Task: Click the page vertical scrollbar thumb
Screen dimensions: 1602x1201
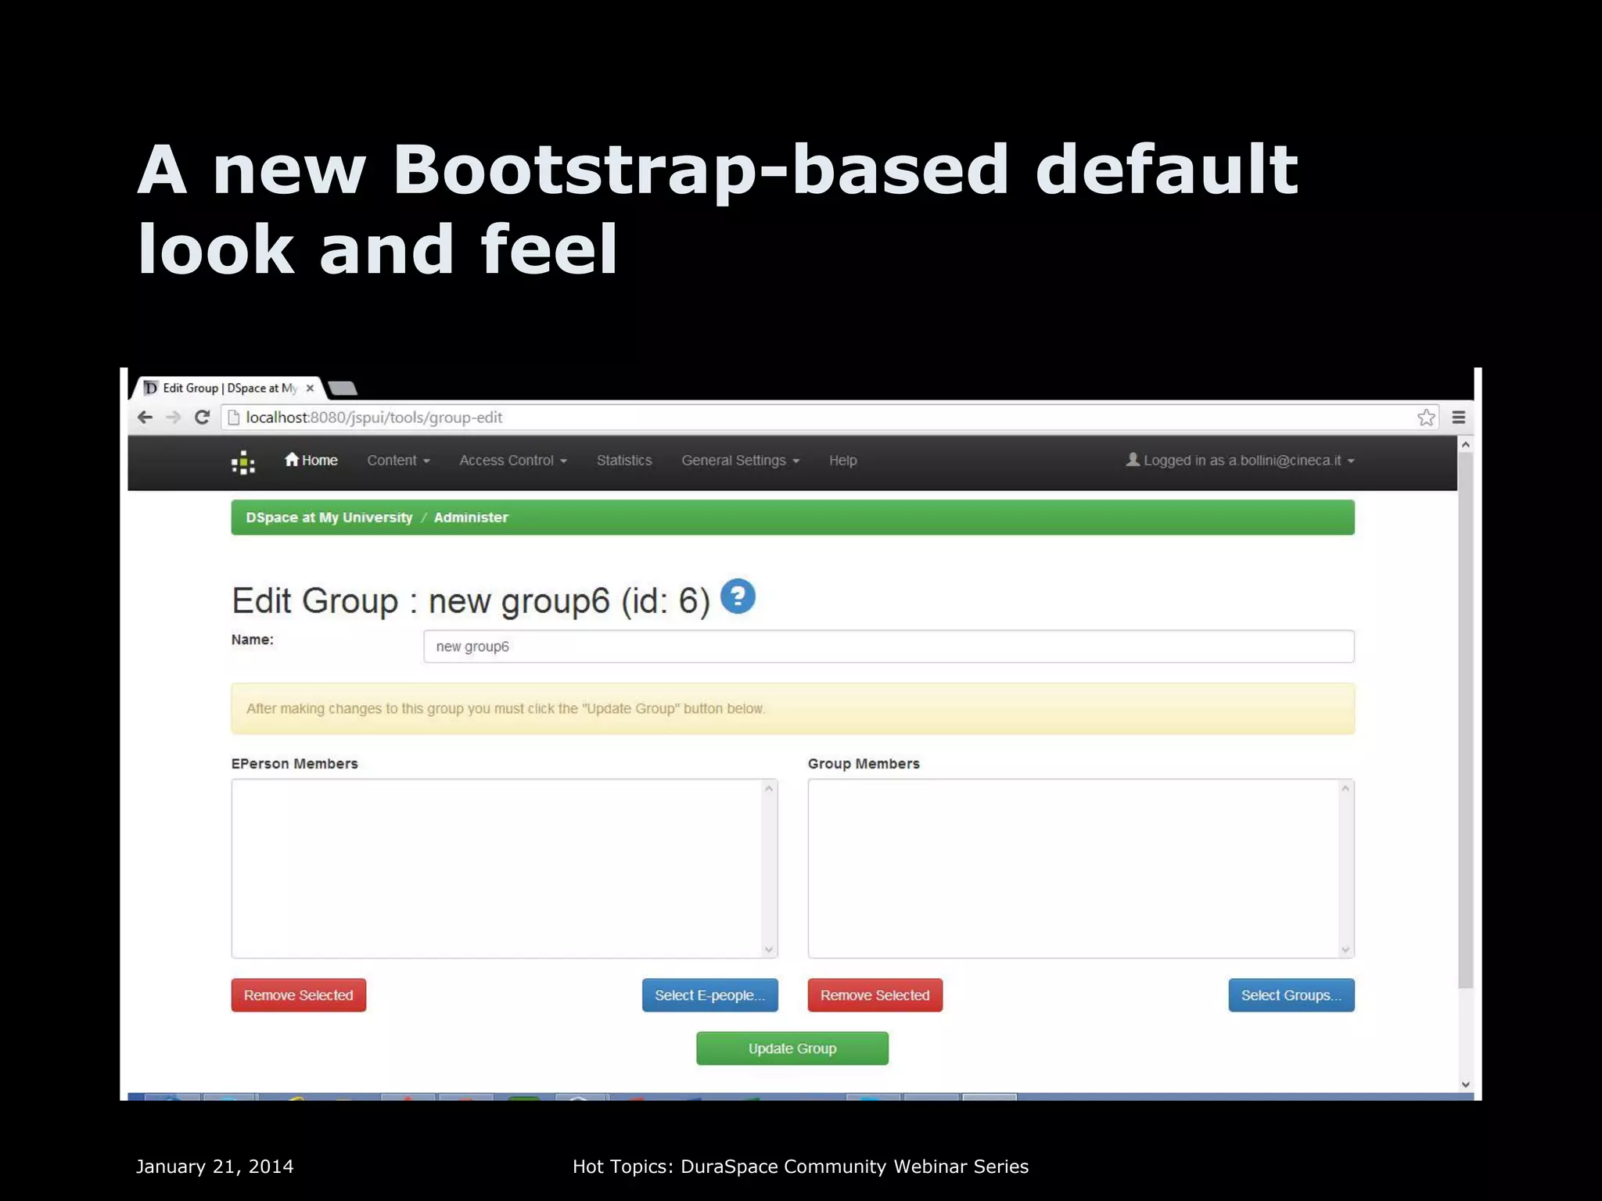Action: (x=1466, y=719)
